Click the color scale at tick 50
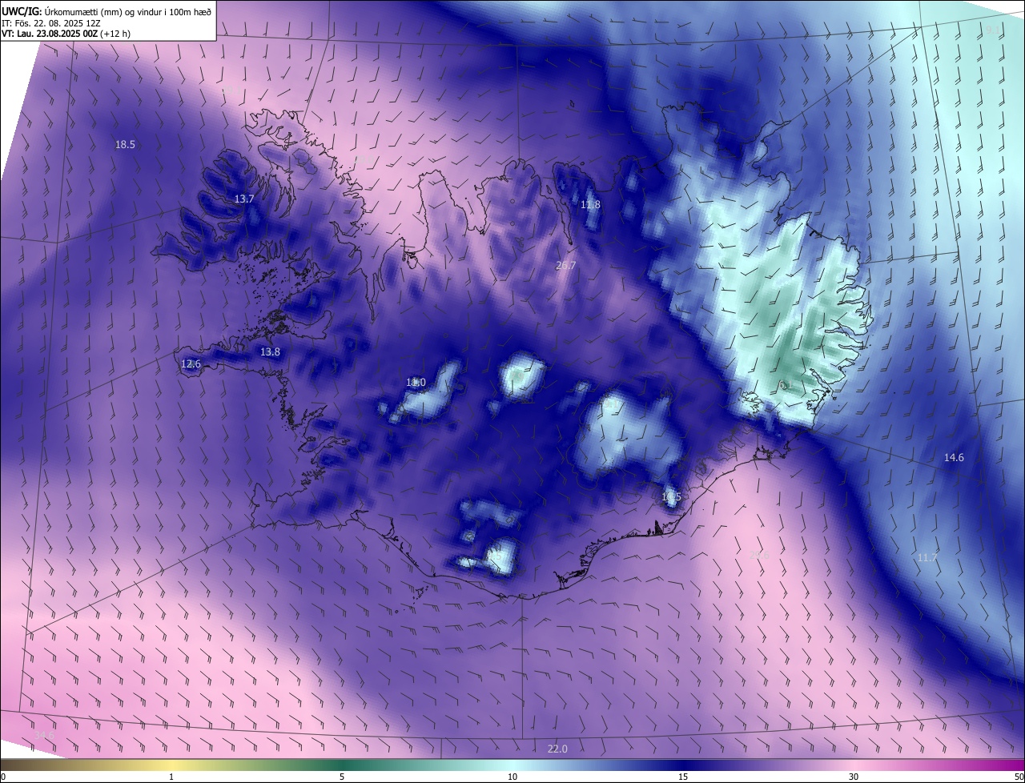Screen dimensions: 1025x783 coord(1019,777)
